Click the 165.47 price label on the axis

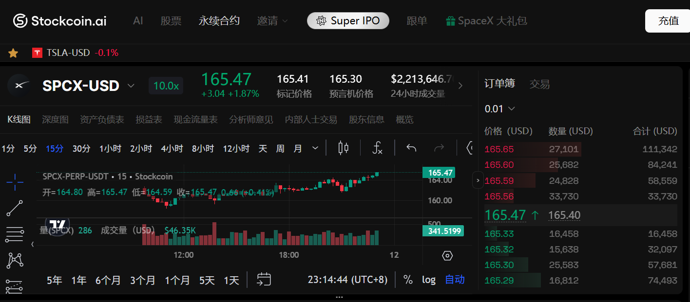[438, 173]
